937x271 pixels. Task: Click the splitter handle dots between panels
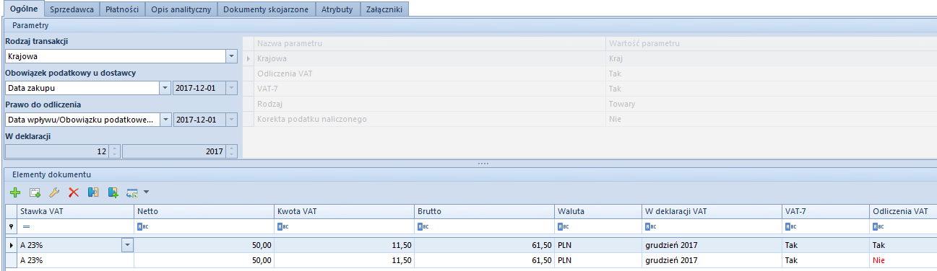[x=483, y=164]
